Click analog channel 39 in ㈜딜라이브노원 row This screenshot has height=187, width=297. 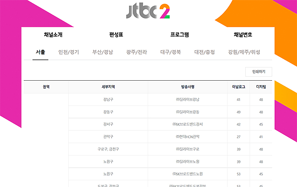[238, 162]
